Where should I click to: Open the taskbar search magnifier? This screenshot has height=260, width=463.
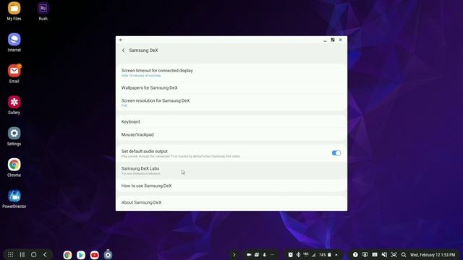coord(404,255)
